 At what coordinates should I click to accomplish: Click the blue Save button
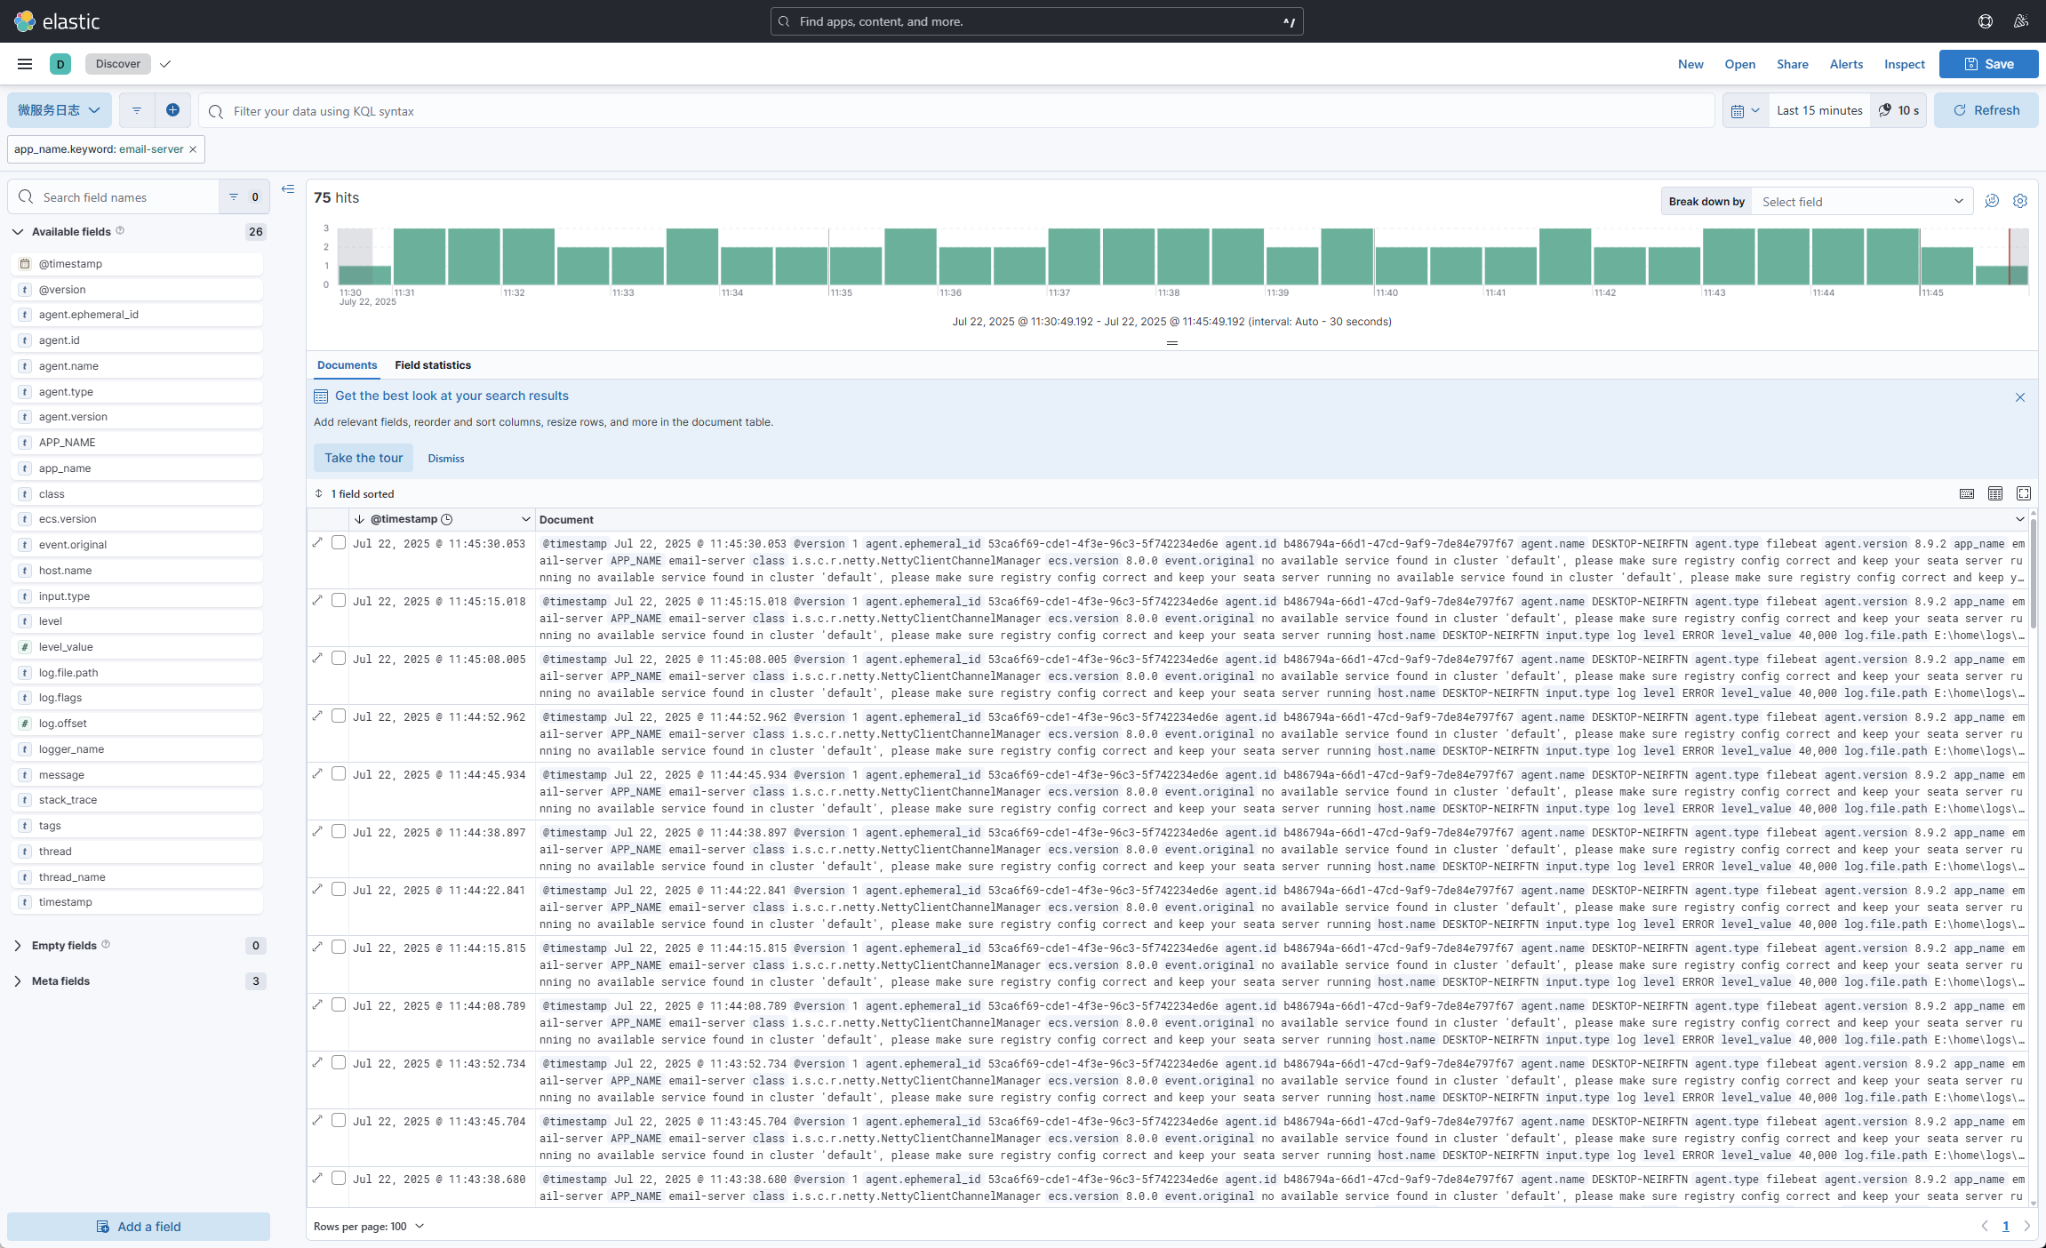[x=1989, y=64]
